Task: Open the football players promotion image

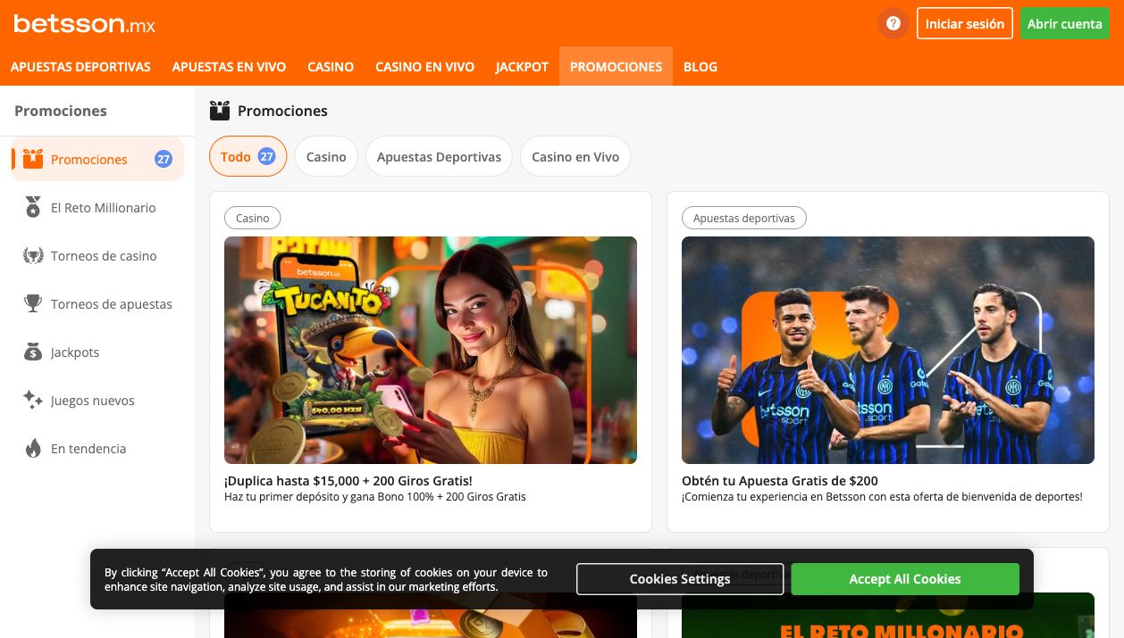Action: 888,350
